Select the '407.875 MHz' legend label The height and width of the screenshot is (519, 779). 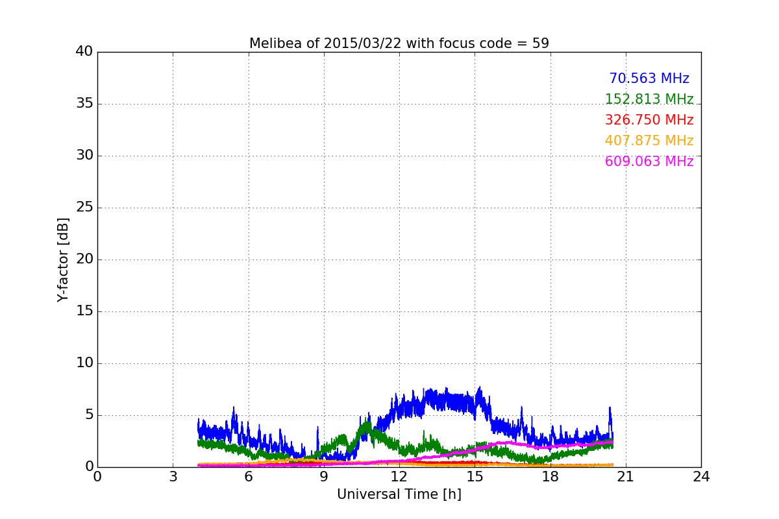[x=649, y=141]
